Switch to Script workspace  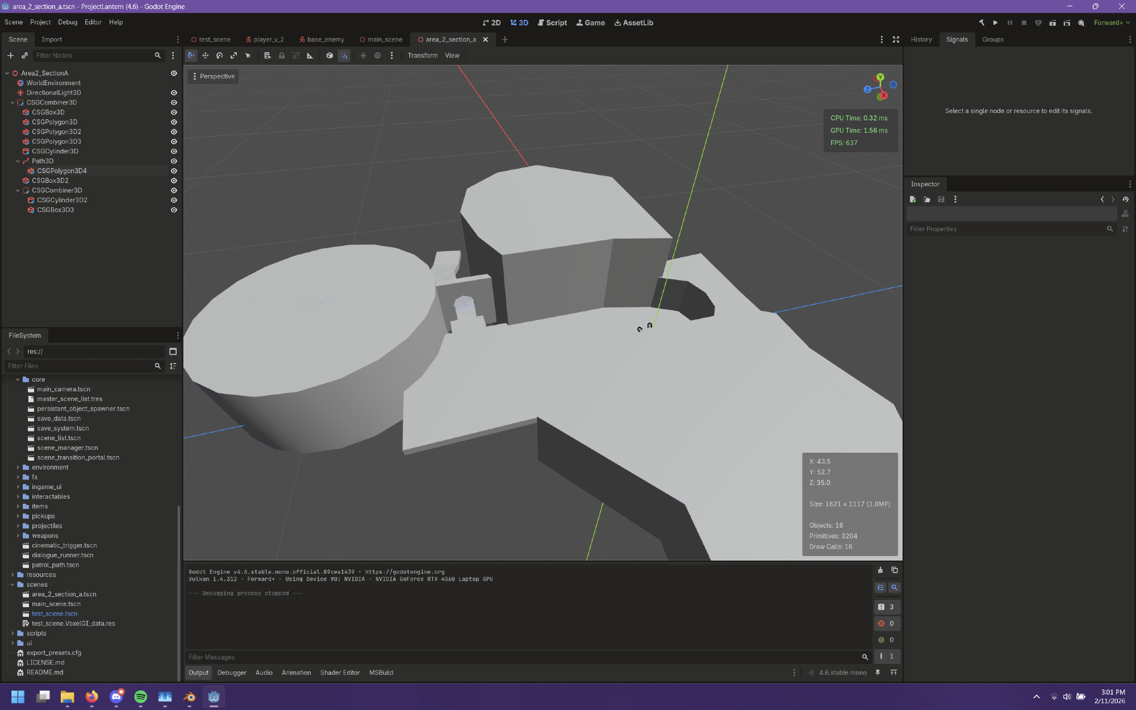[x=552, y=23]
